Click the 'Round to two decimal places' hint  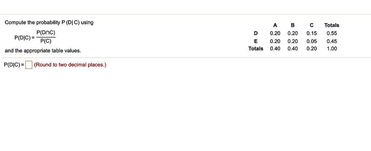pyautogui.click(x=70, y=65)
